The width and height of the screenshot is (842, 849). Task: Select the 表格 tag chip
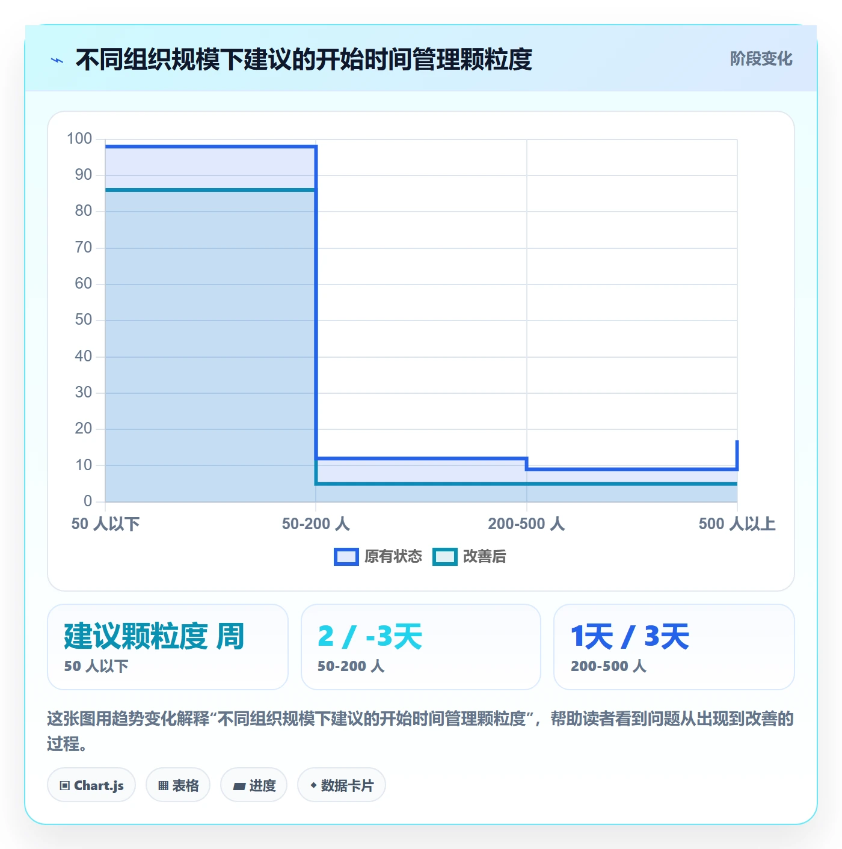tap(178, 785)
